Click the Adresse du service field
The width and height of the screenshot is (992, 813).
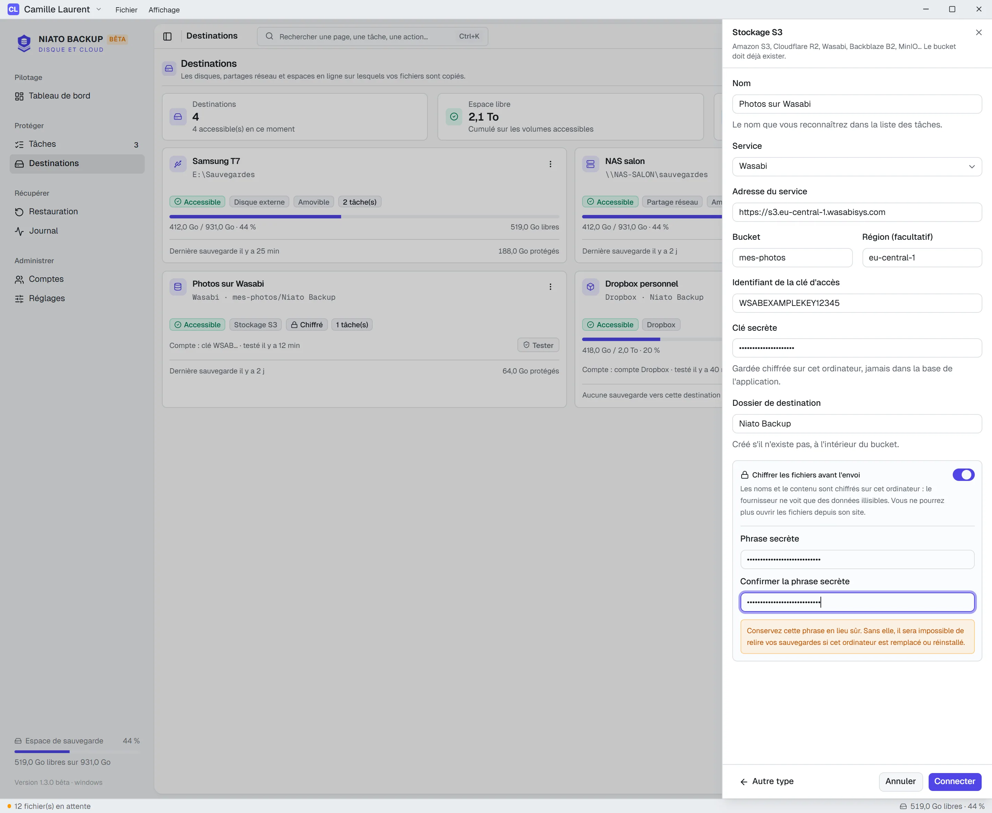point(857,212)
